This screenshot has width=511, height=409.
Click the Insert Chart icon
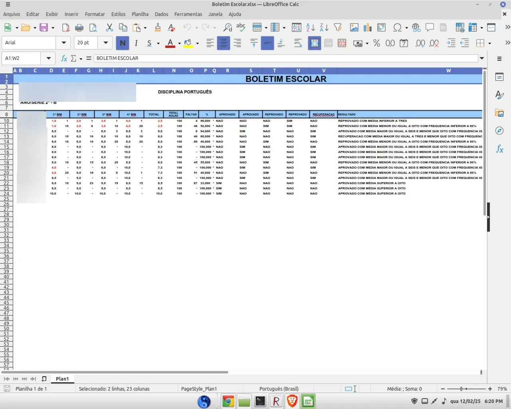coord(368,27)
